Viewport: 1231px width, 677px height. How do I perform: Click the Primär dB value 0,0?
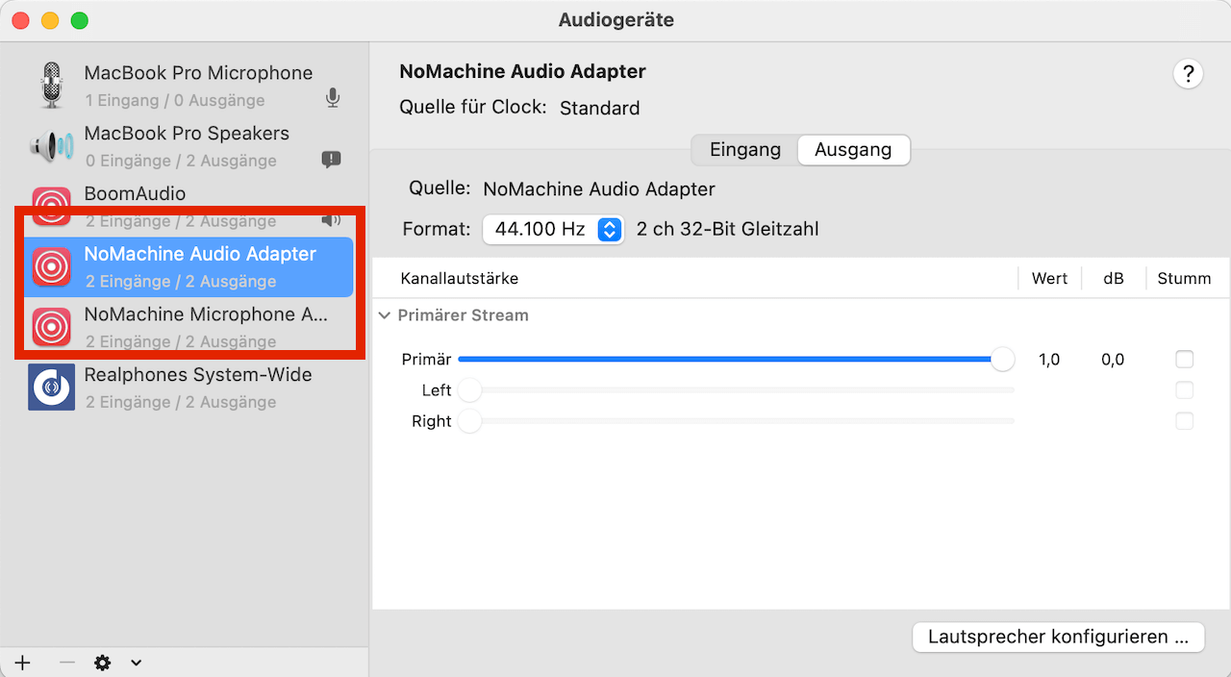point(1114,360)
